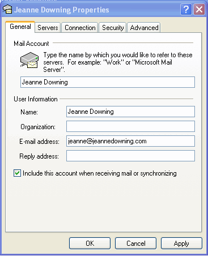Viewport: 208px width, 256px height.
Task: Click the Name input field
Action: coord(130,112)
